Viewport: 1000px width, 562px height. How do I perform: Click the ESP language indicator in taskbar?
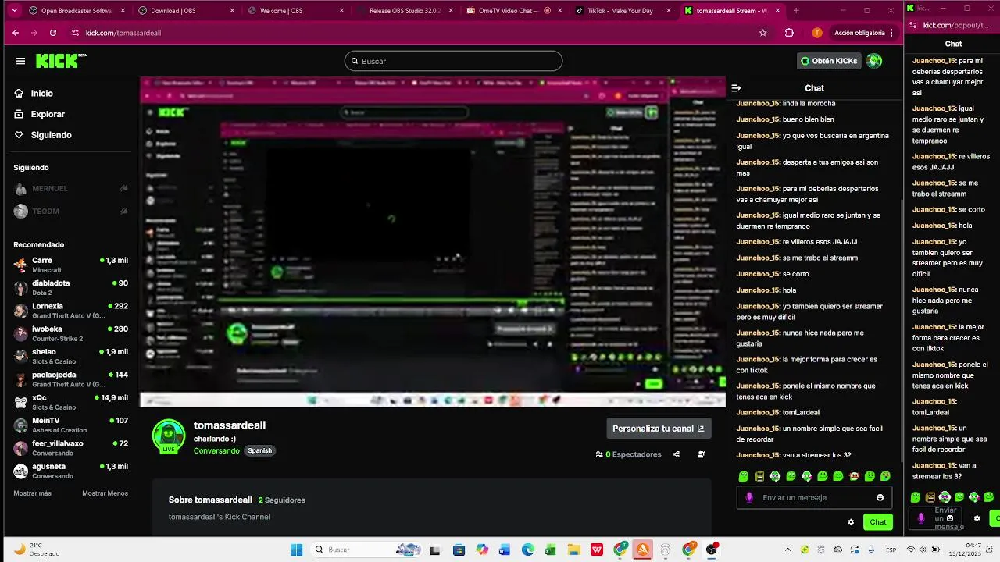[891, 550]
